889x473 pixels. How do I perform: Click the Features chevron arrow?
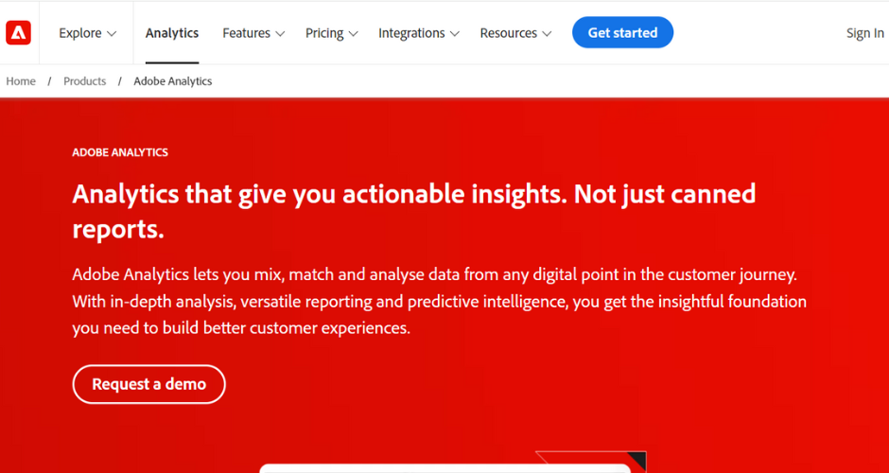280,33
